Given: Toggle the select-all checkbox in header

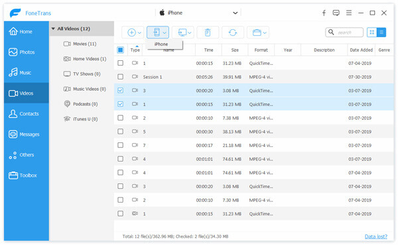Looking at the screenshot, I should [x=120, y=50].
